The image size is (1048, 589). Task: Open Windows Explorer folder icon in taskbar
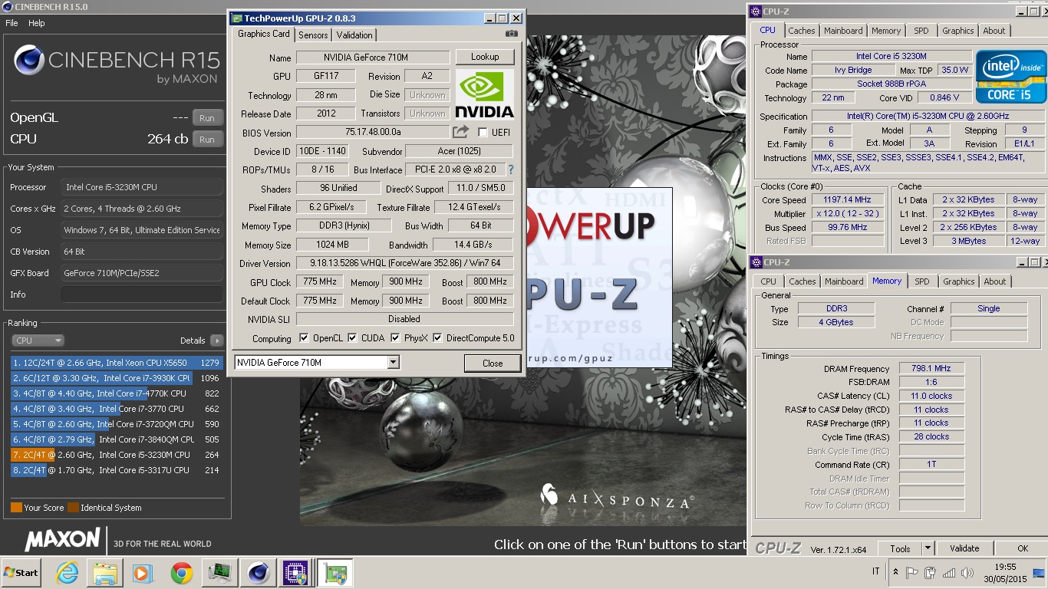[105, 573]
